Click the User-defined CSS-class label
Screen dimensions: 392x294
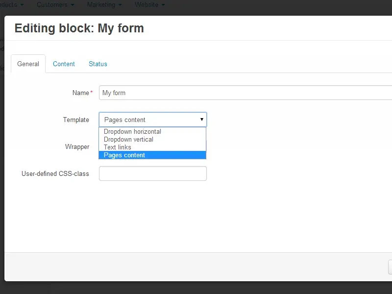tap(55, 174)
